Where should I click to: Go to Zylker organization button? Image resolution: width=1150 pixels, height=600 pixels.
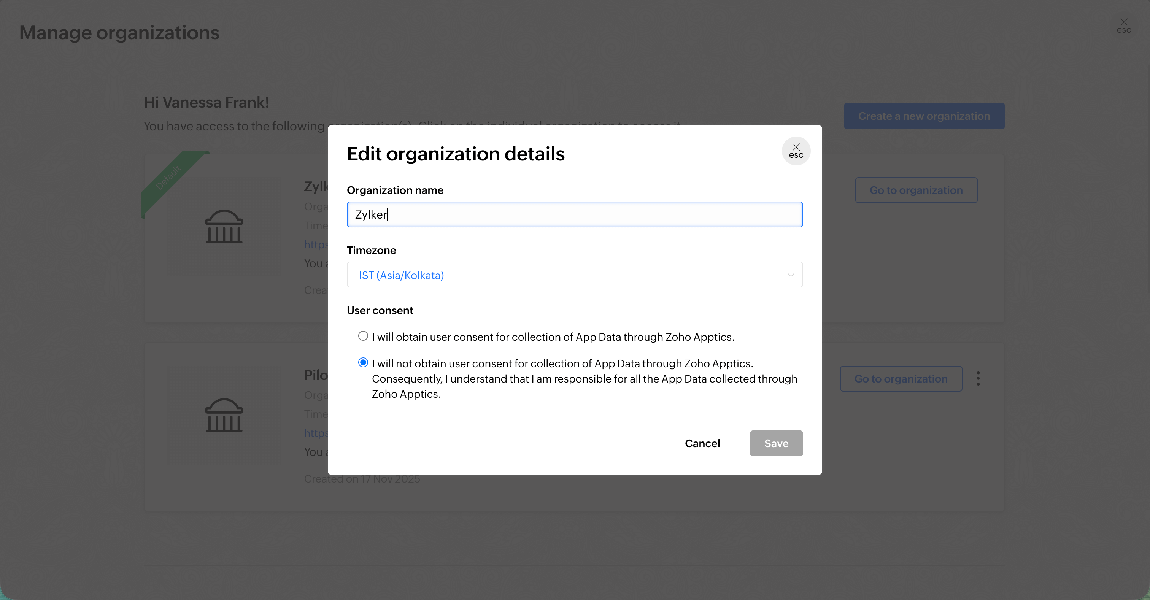916,190
